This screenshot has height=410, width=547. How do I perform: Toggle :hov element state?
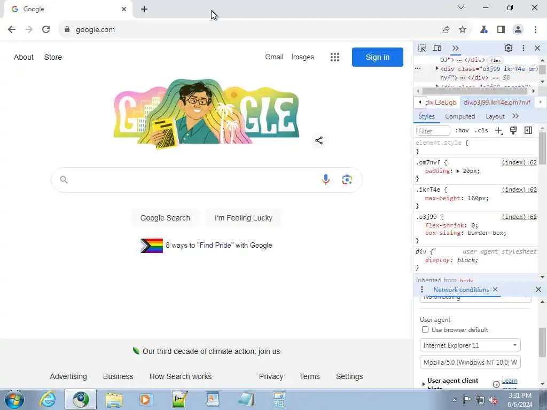pos(462,130)
